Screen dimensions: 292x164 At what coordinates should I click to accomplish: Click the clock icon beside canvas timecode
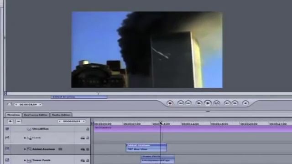[9, 104]
